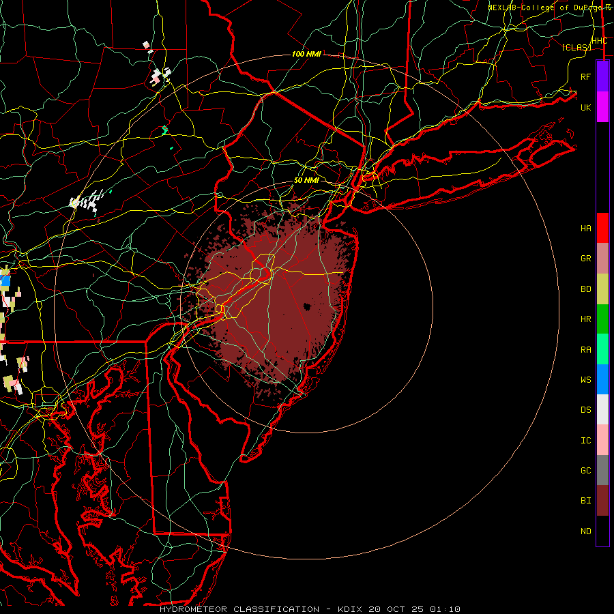Select the DS legend label
This screenshot has height=614, width=614.
[x=585, y=409]
